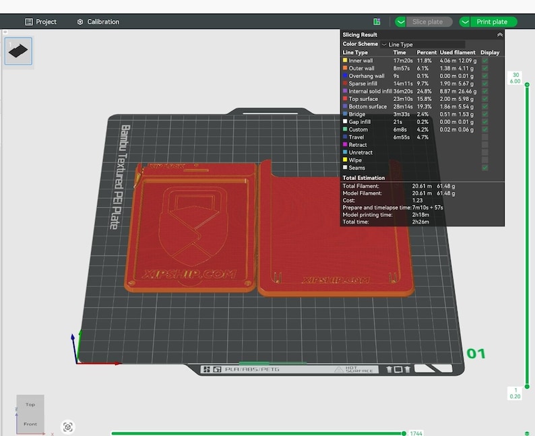Image resolution: width=535 pixels, height=436 pixels.
Task: Open the Print plate dropdown arrow
Action: [465, 22]
